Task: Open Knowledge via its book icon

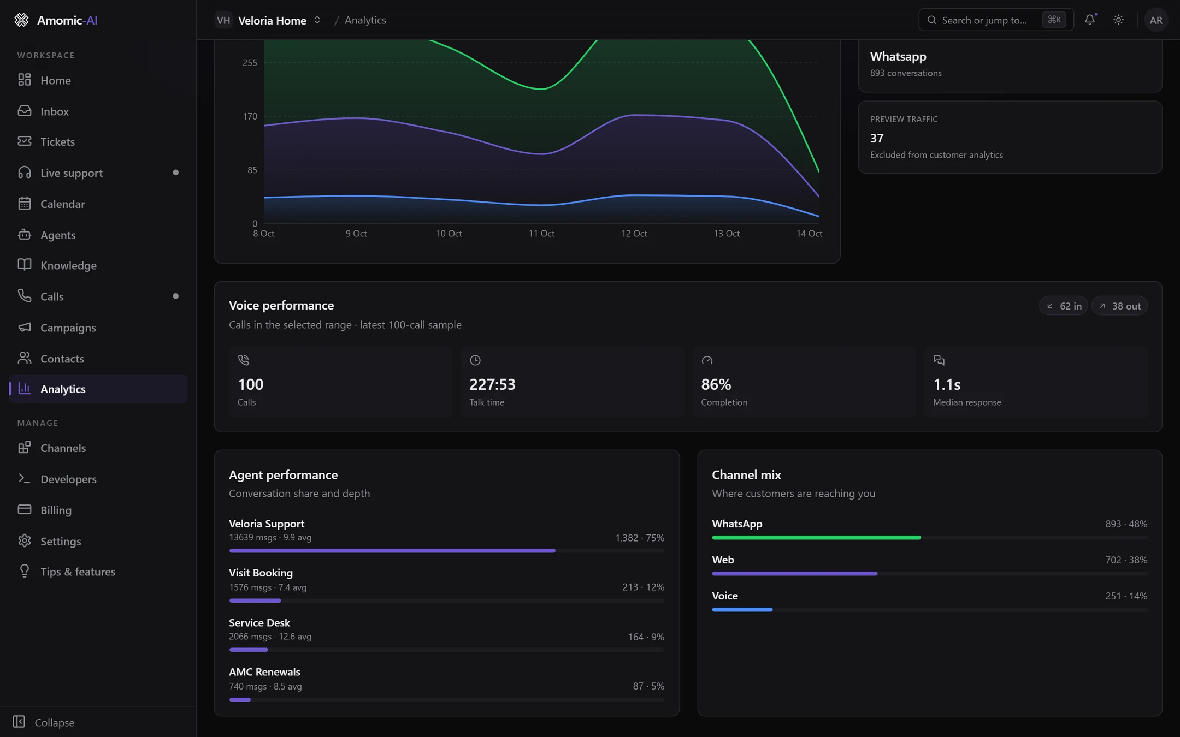Action: point(25,265)
